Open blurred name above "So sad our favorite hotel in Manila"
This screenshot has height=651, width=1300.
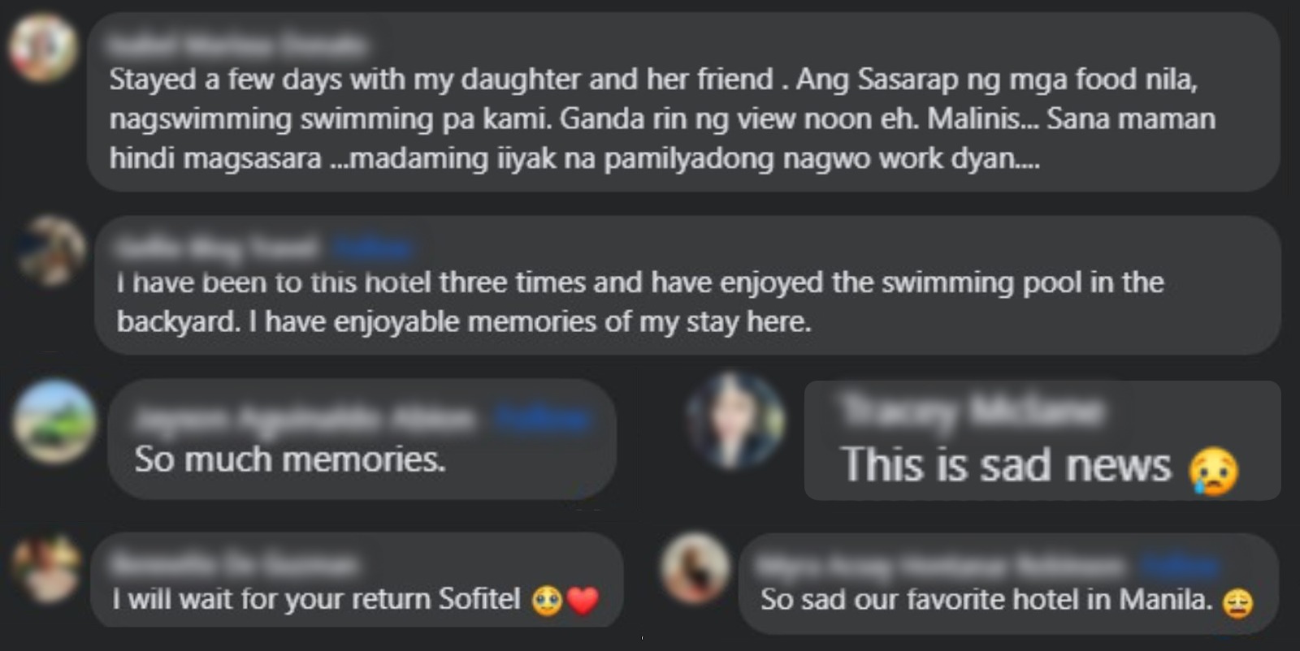(x=941, y=564)
